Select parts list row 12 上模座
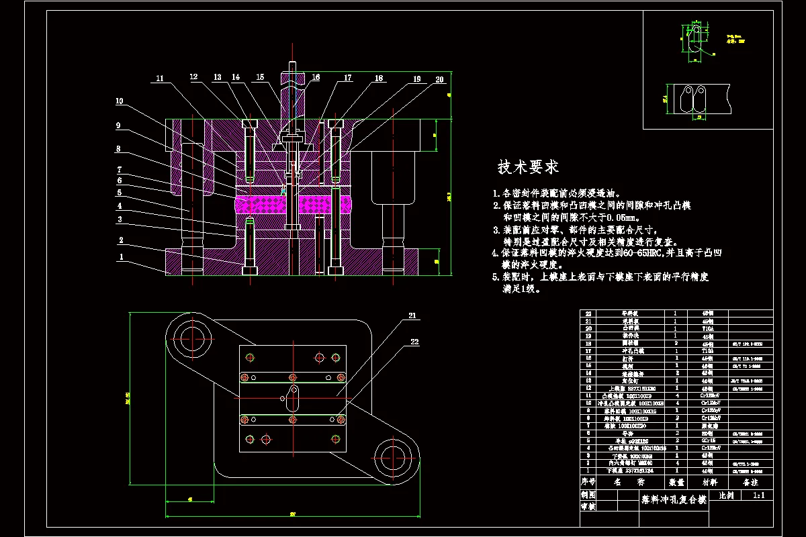Screen dimensions: 806x537 [676, 388]
